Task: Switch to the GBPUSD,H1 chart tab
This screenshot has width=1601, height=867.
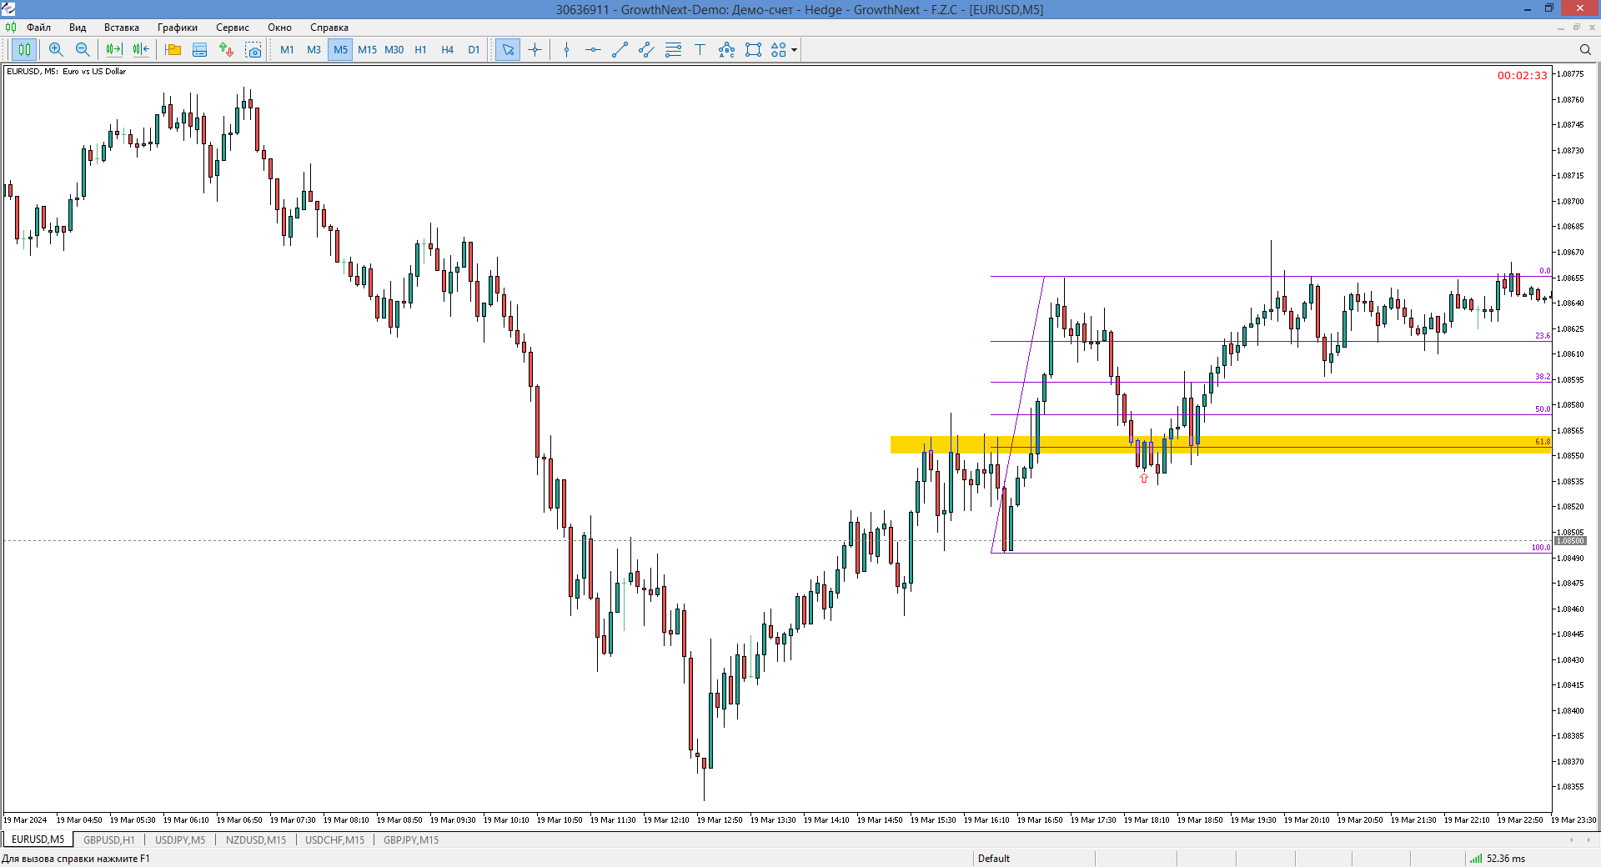Action: [x=108, y=839]
